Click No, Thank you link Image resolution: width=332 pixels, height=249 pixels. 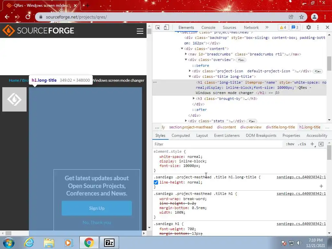click(97, 222)
